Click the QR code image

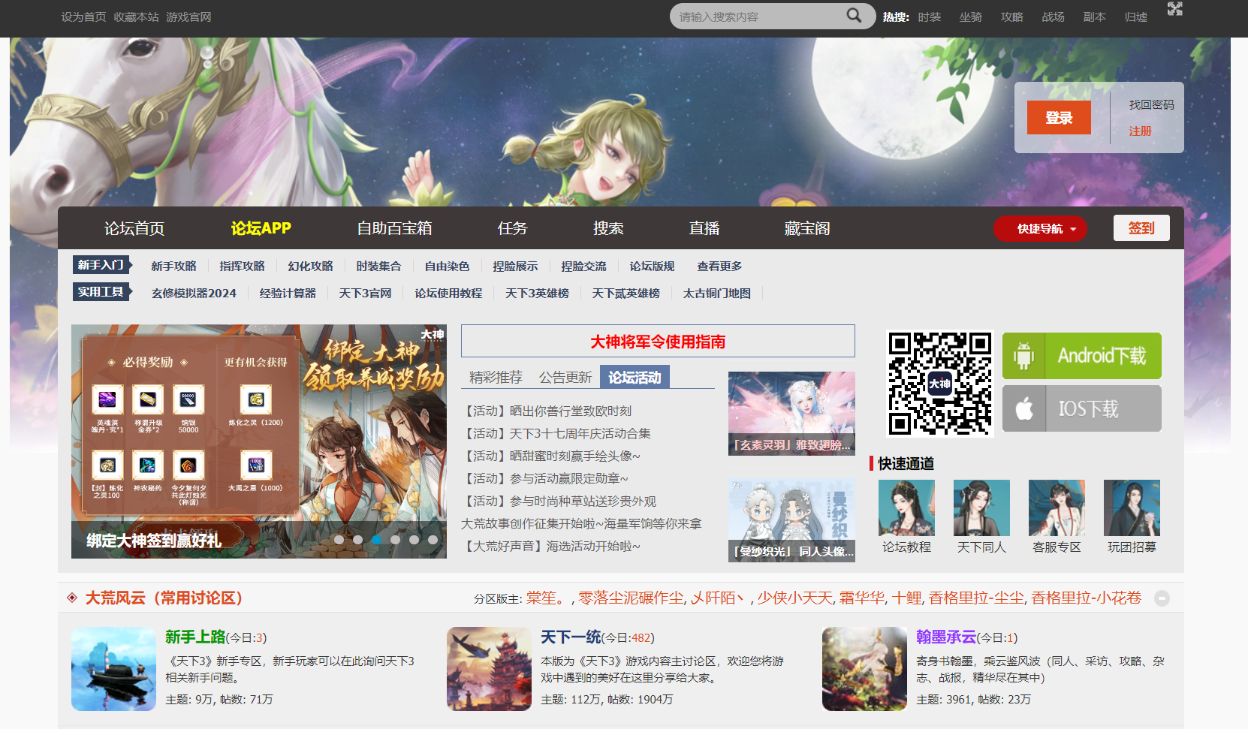click(939, 384)
